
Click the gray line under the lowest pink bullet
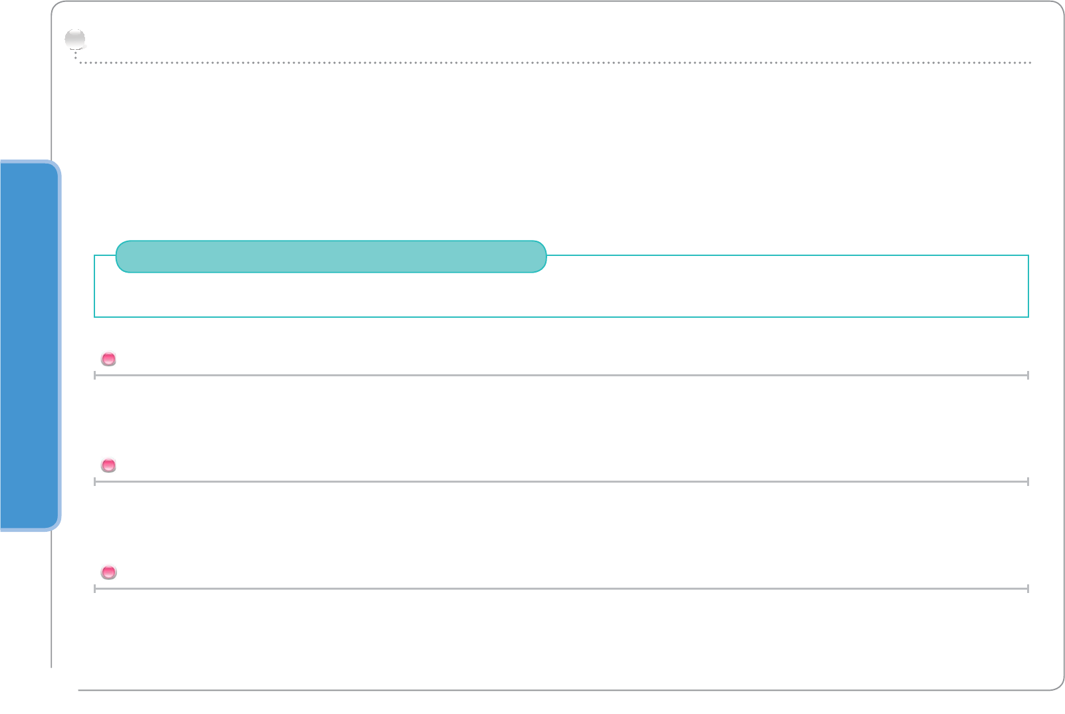click(561, 588)
